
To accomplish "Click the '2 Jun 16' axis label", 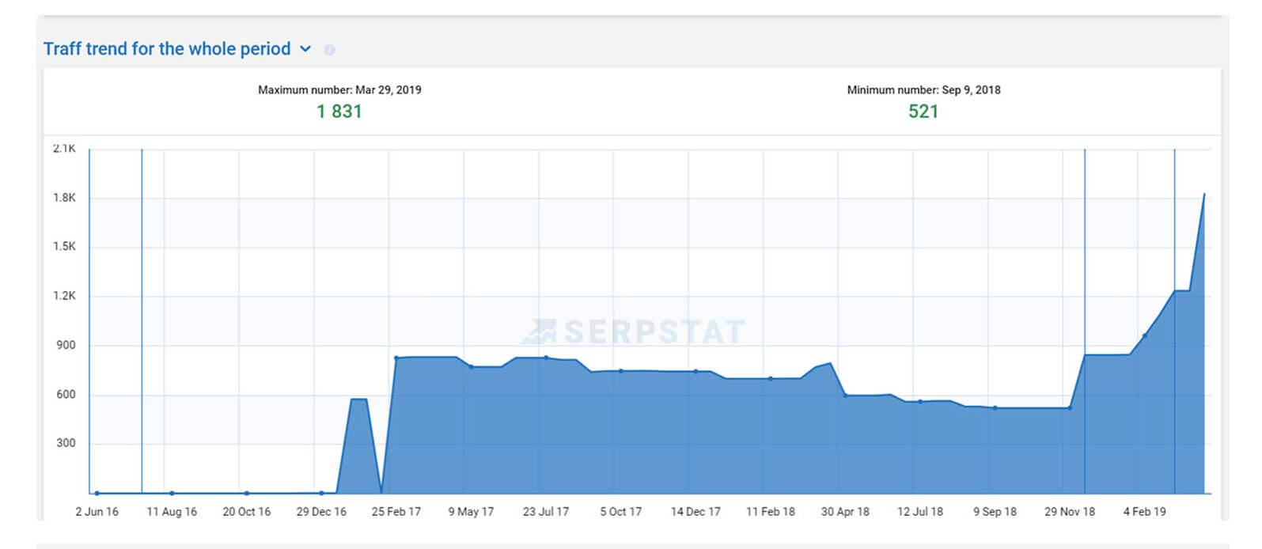I will coord(97,512).
